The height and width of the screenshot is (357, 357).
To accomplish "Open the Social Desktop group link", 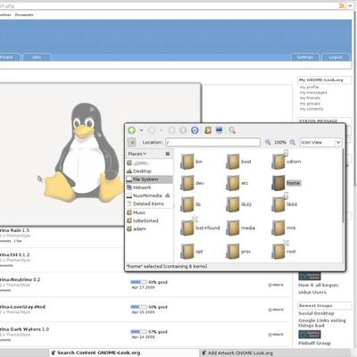I will 316,313.
